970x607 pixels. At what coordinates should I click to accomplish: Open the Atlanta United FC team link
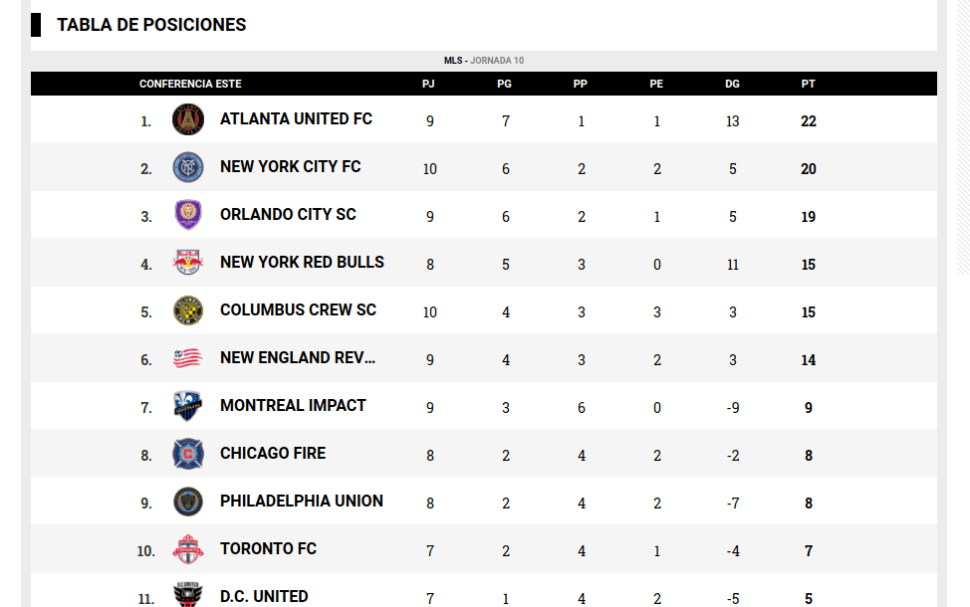296,119
